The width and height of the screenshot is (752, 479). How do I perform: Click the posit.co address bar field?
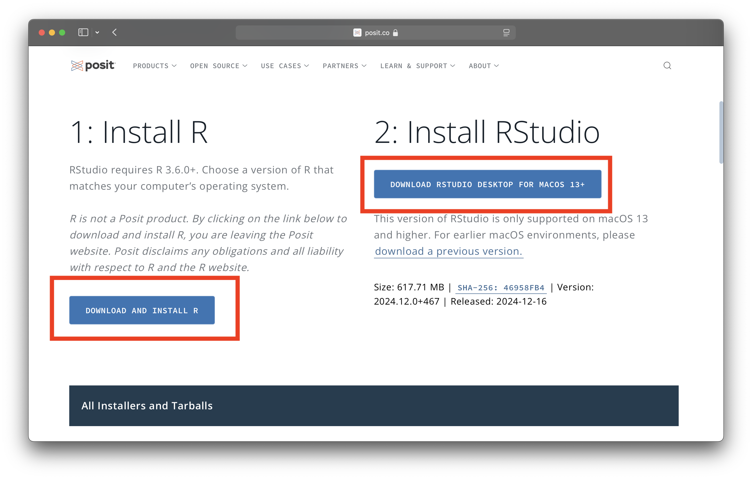pyautogui.click(x=375, y=33)
